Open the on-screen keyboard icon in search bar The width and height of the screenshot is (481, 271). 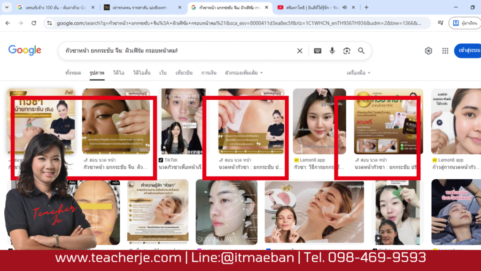click(318, 50)
